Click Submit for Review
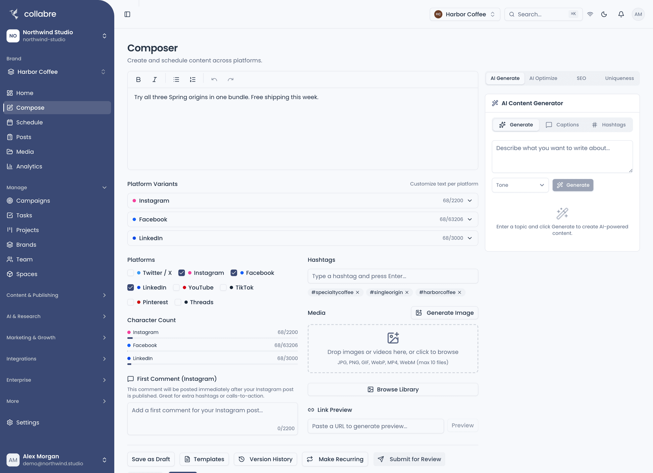 point(409,459)
